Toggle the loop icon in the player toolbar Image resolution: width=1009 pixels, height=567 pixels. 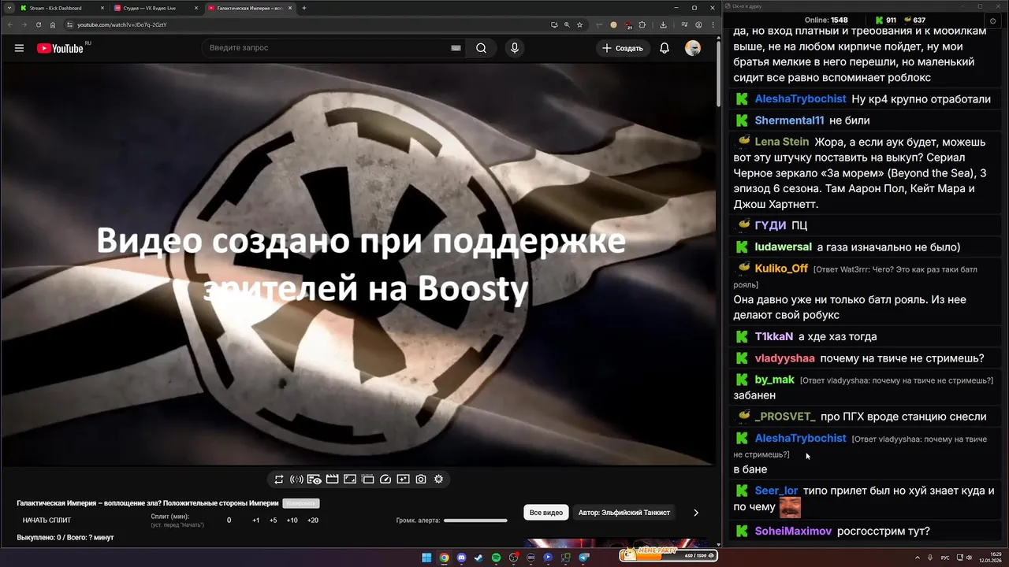pos(279,479)
